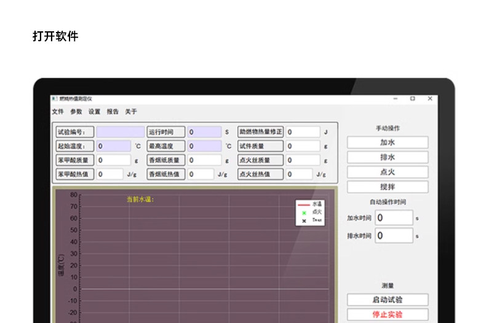Open the 报告 menu

[x=113, y=111]
